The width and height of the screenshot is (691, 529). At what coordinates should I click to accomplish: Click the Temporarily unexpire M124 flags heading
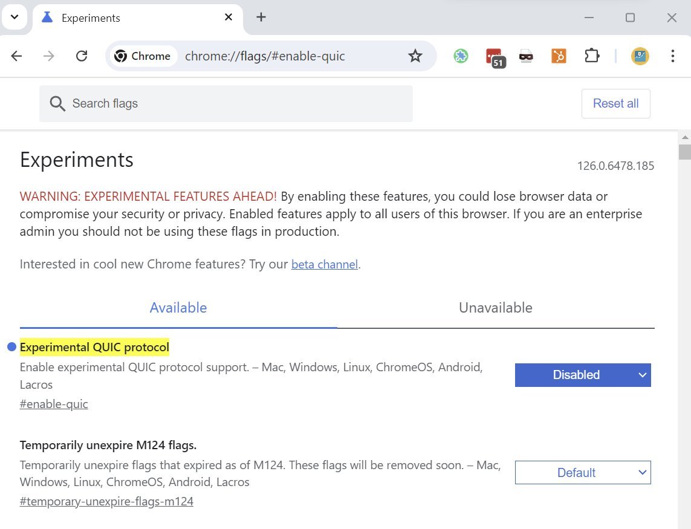pos(108,445)
